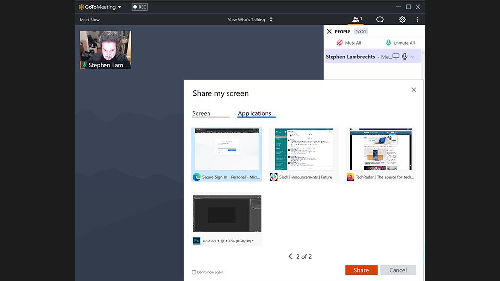500x281 pixels.
Task: Open the Chat bubble icon
Action: click(x=379, y=19)
